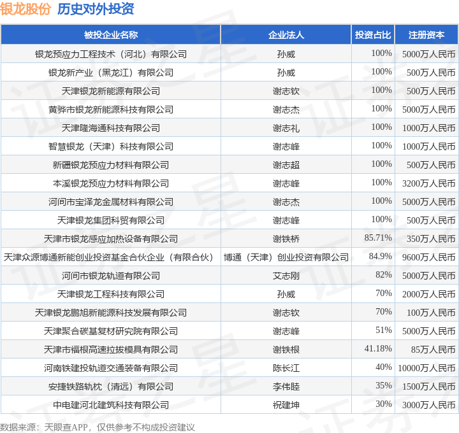
Task: Click legal person 谢铁根
Action: tap(286, 350)
